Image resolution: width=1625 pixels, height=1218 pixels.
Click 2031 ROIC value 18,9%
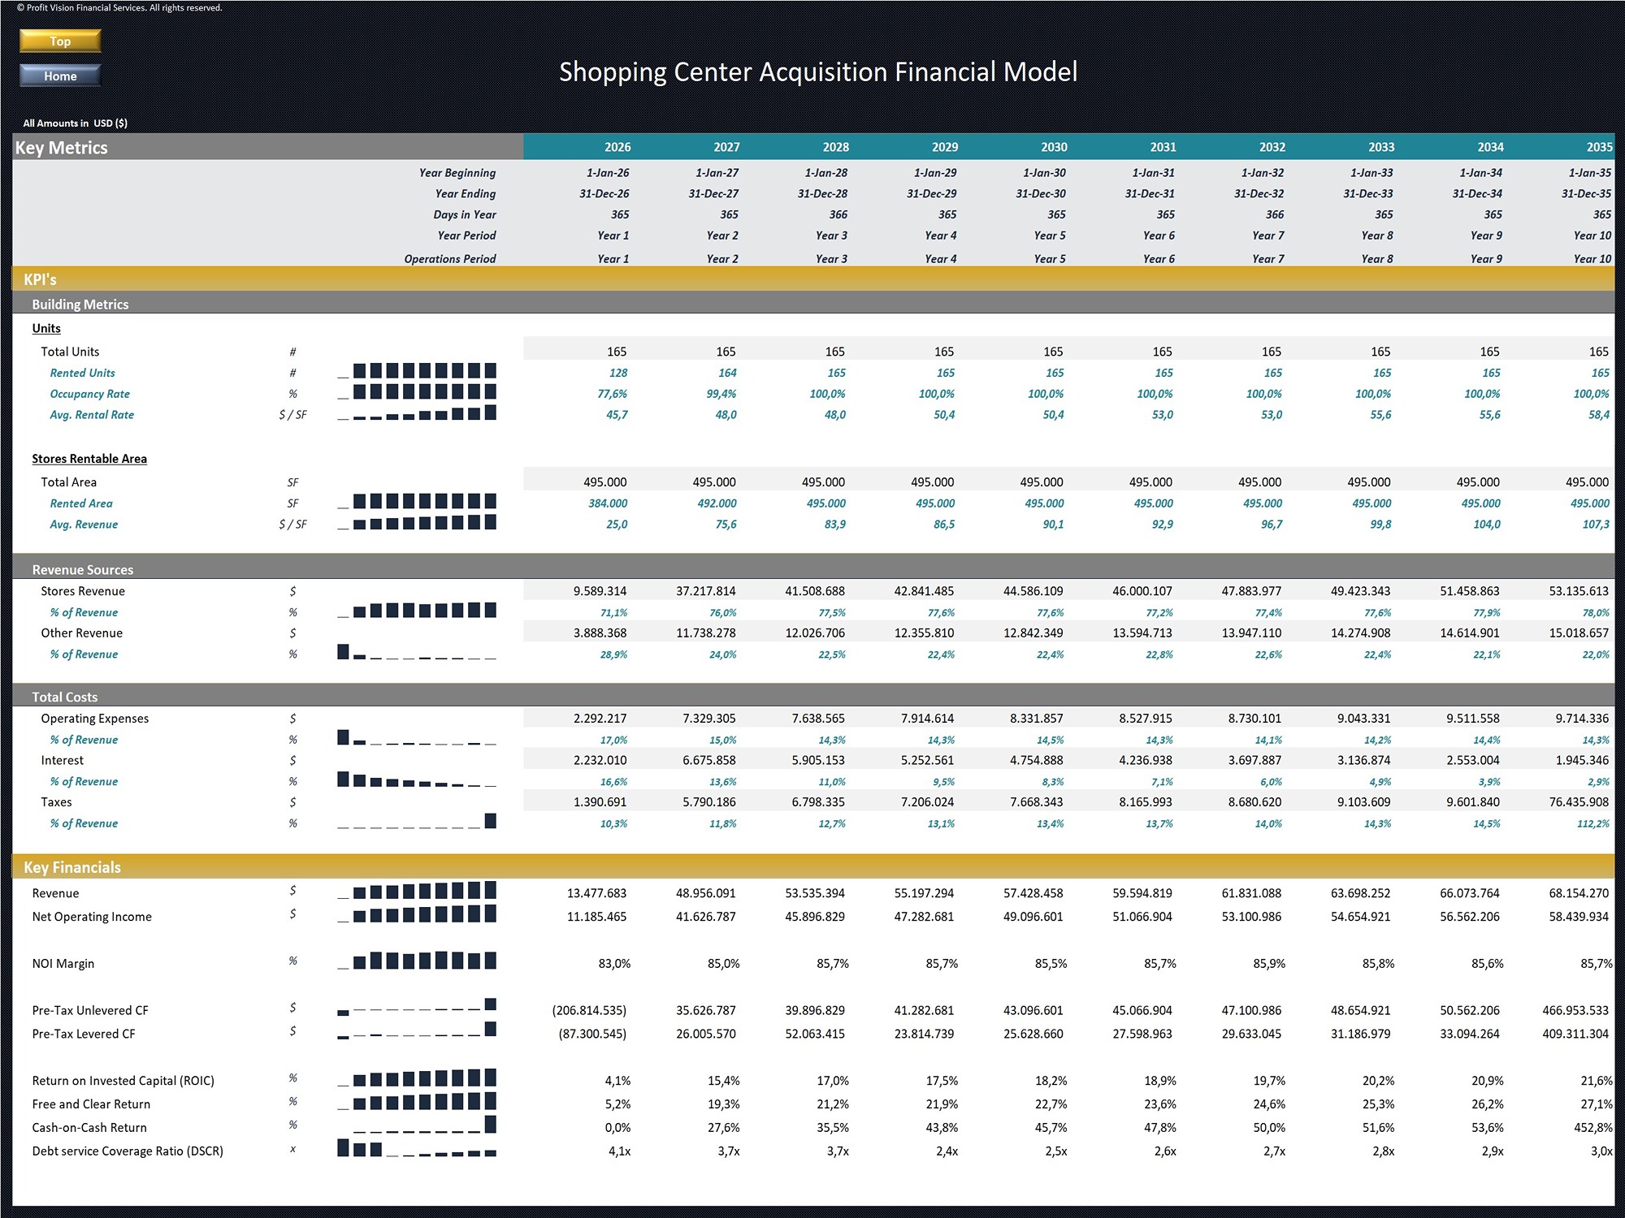click(1160, 1081)
